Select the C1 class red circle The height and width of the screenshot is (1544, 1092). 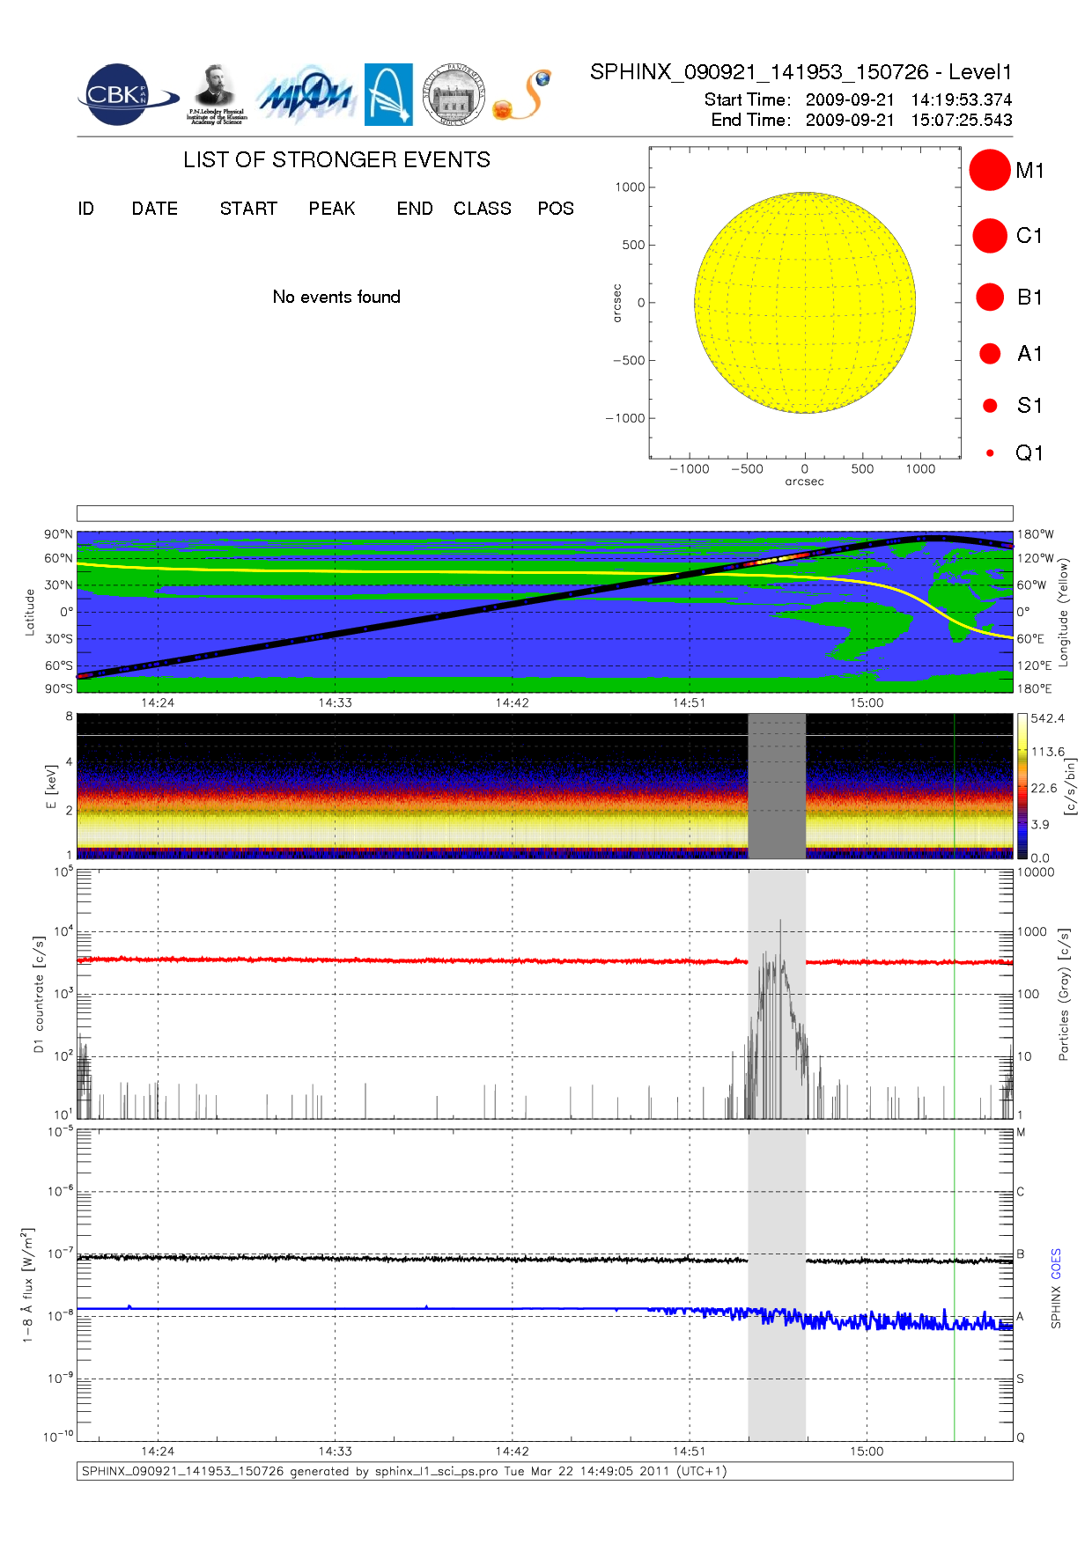click(989, 236)
